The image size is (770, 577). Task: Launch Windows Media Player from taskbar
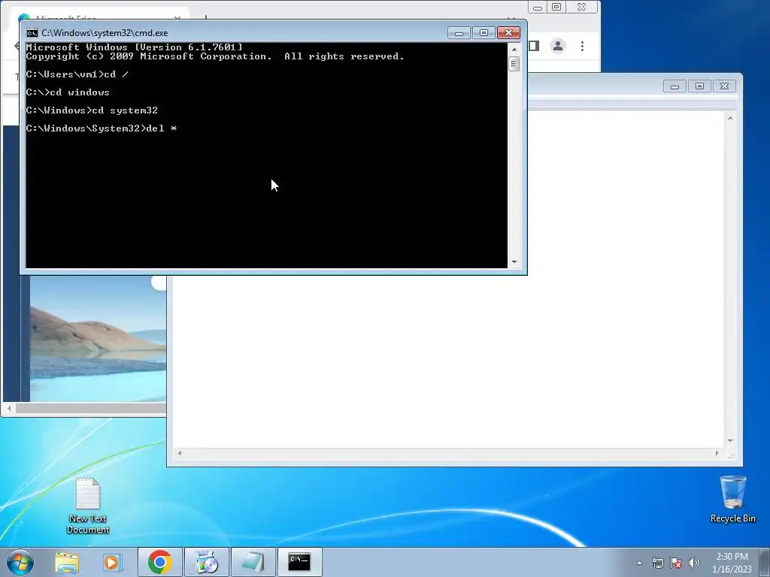click(113, 562)
